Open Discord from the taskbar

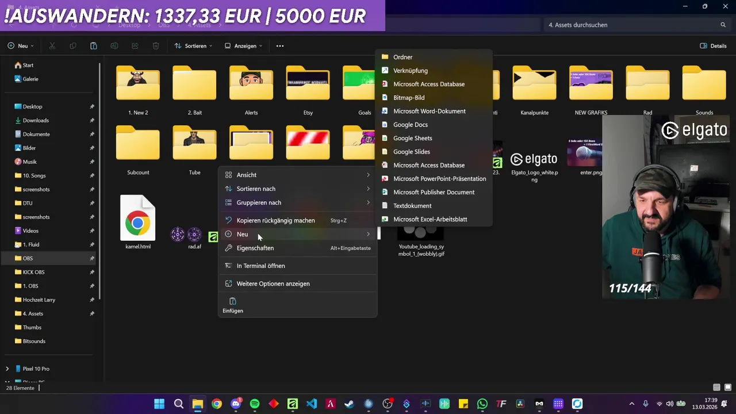pyautogui.click(x=236, y=404)
